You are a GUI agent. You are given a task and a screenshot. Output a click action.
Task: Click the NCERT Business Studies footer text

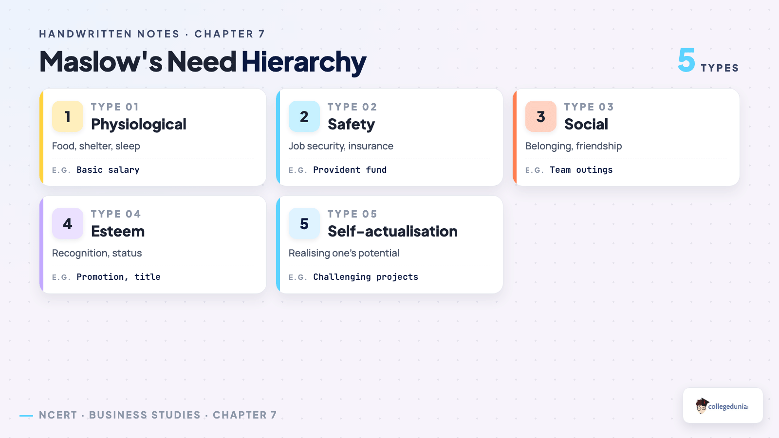[158, 415]
